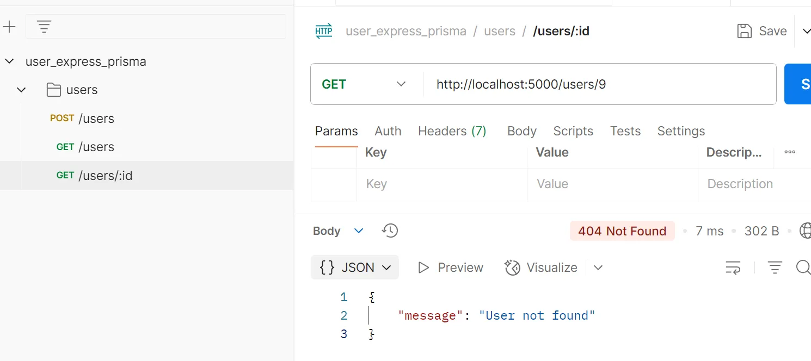Click the wrap lines icon in response toolbar
Viewport: 811px width, 361px height.
733,267
